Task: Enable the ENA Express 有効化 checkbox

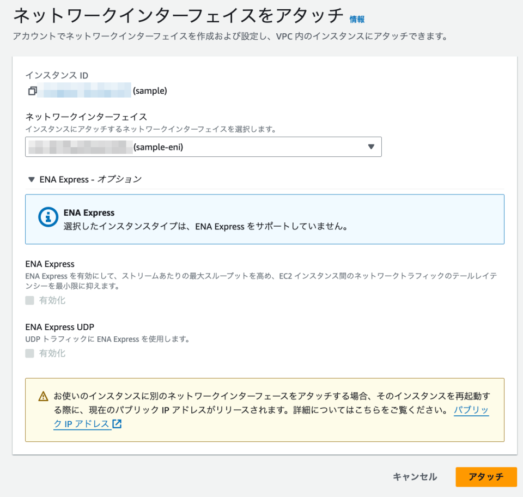Action: [x=29, y=300]
